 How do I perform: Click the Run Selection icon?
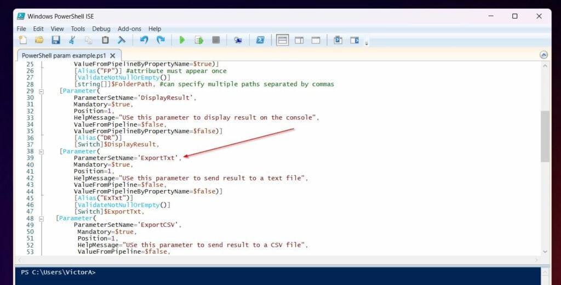pos(199,40)
